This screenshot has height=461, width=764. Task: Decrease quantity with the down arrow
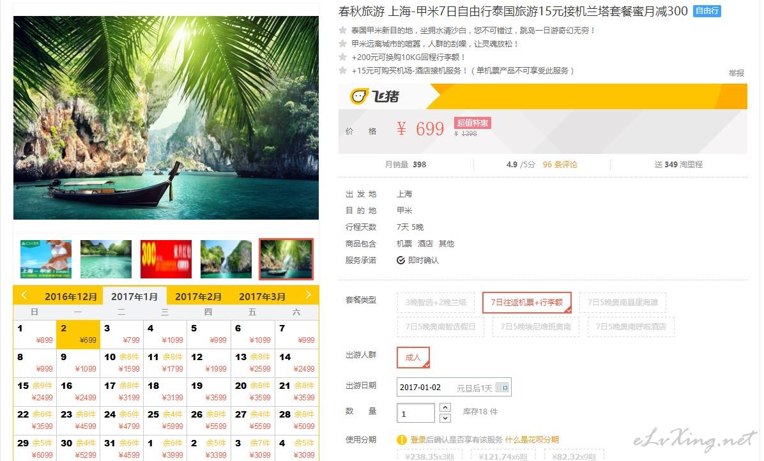coord(445,418)
